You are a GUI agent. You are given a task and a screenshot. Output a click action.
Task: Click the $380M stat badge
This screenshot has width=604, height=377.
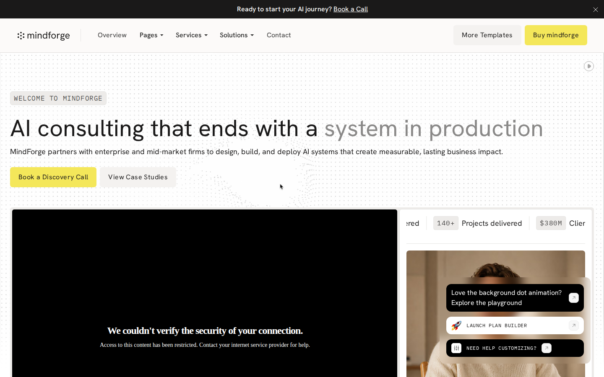tap(551, 223)
